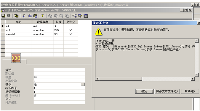Click the 确定 button

pyautogui.click(x=144, y=91)
